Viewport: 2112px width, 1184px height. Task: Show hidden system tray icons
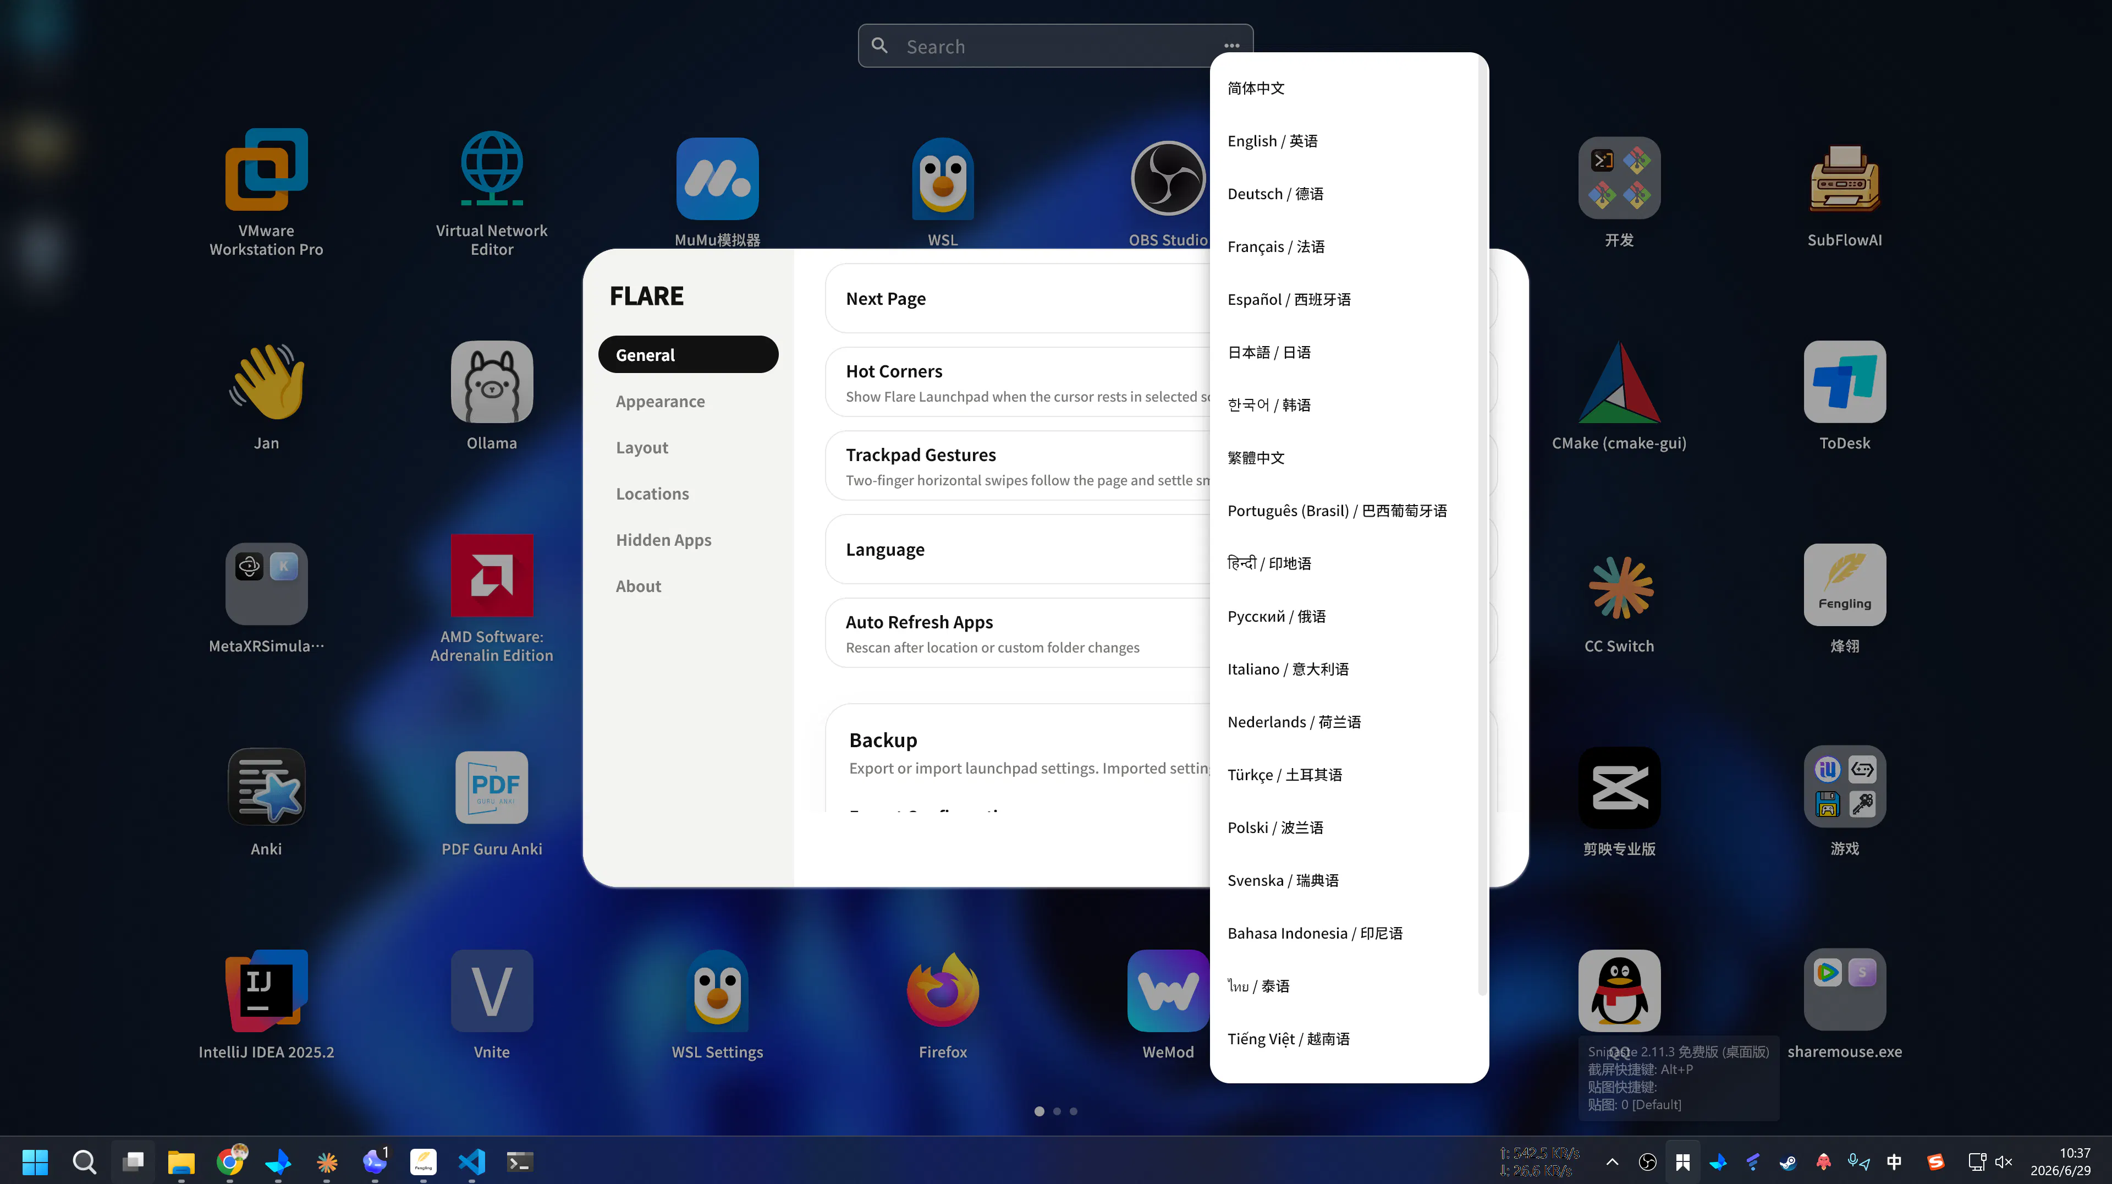[1612, 1162]
